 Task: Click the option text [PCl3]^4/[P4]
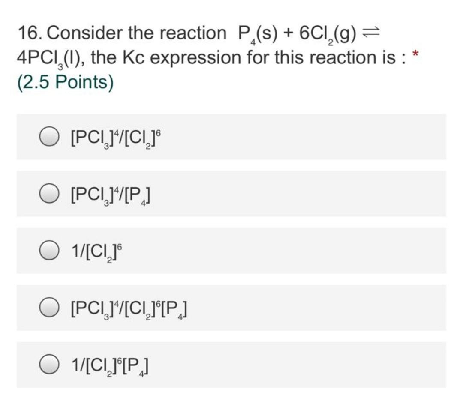point(111,195)
